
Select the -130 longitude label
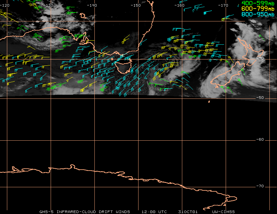tap(48, 5)
